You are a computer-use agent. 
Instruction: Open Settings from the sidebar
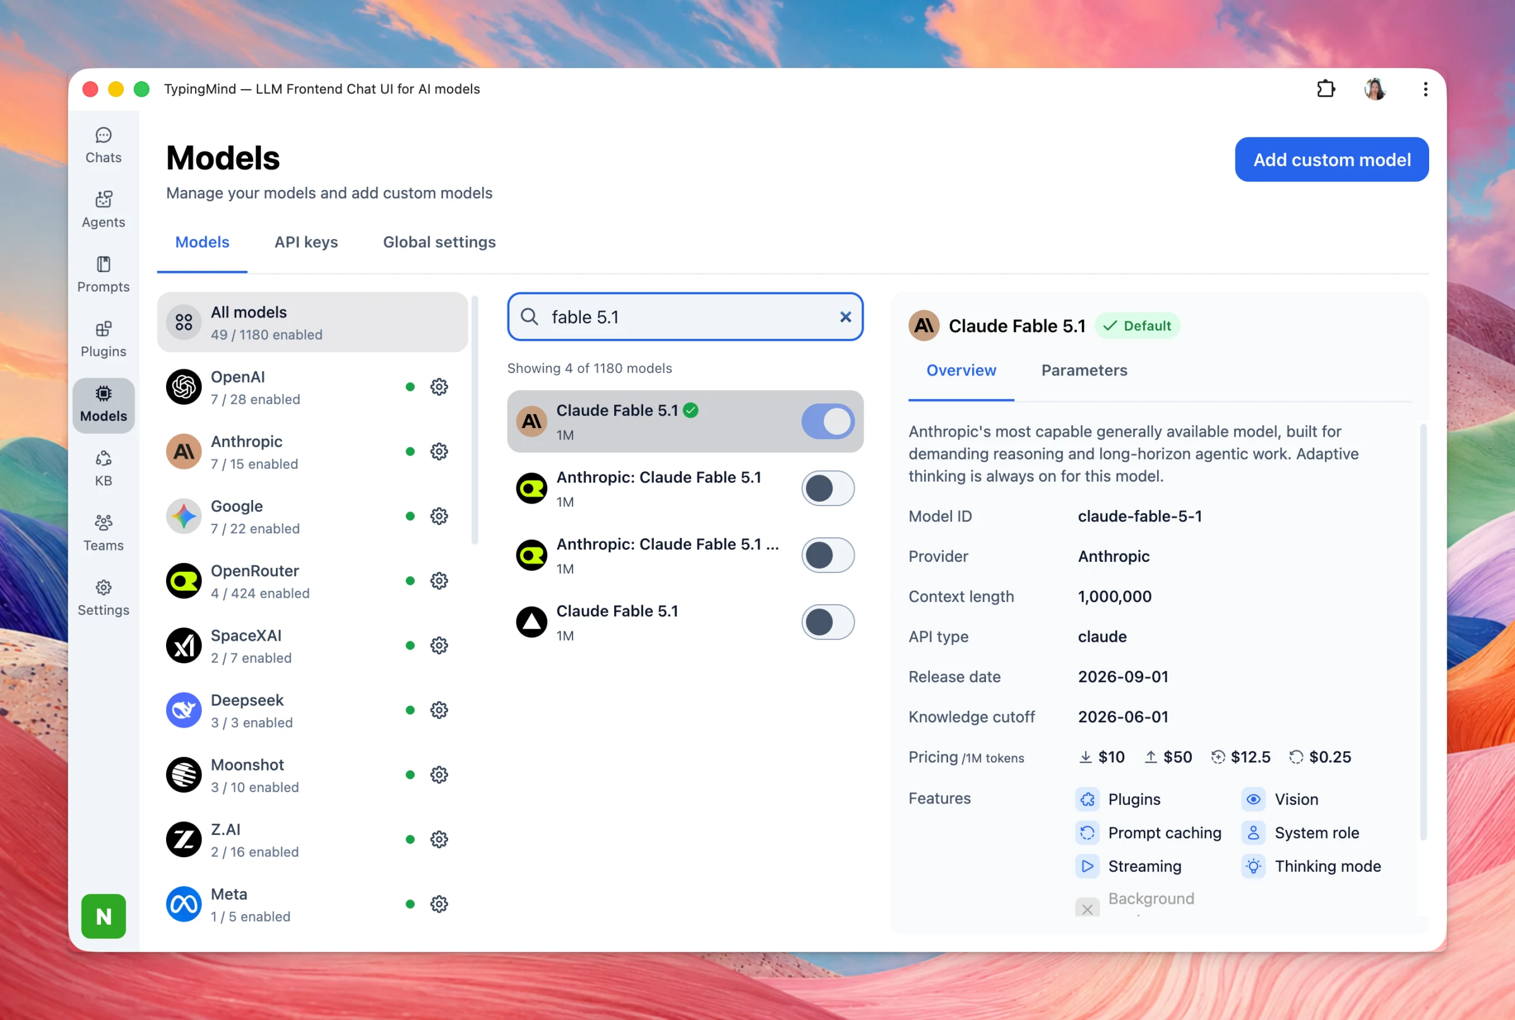point(104,598)
